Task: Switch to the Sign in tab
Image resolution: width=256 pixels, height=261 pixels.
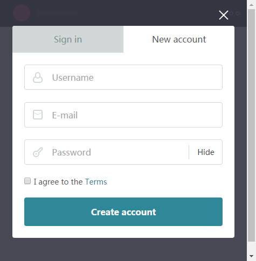Action: (x=68, y=39)
